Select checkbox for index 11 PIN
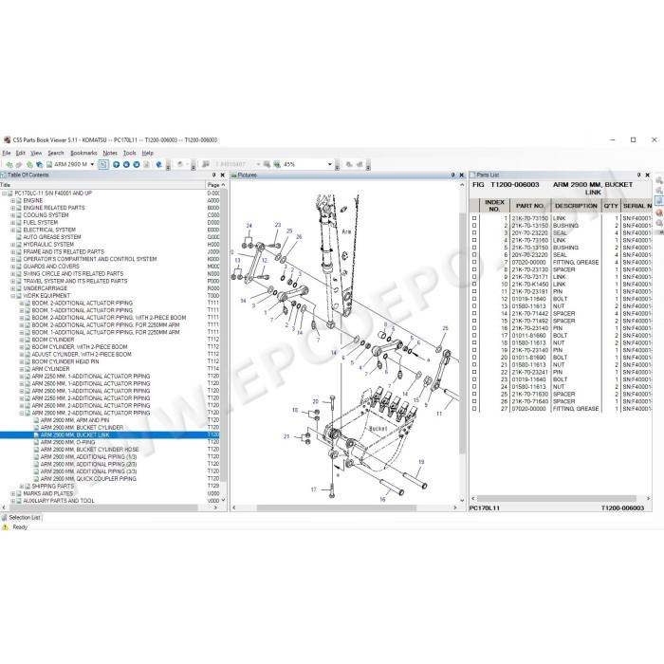 click(x=474, y=291)
